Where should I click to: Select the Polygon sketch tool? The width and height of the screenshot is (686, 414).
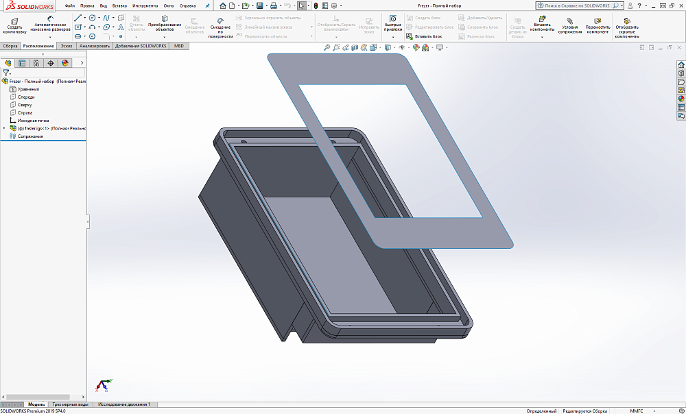click(93, 36)
